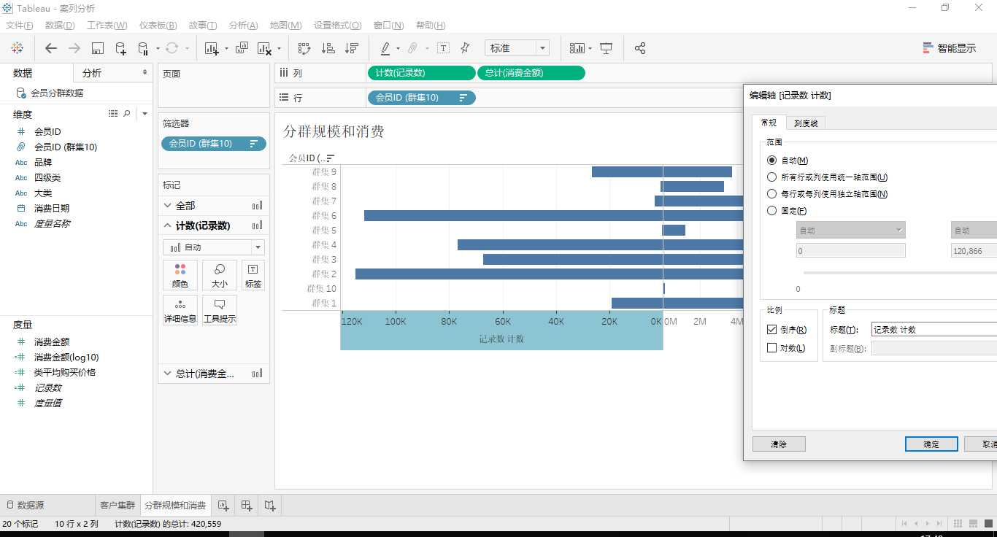Click the Tableau start page logo icon
Image resolution: width=997 pixels, height=537 pixels.
coord(17,48)
